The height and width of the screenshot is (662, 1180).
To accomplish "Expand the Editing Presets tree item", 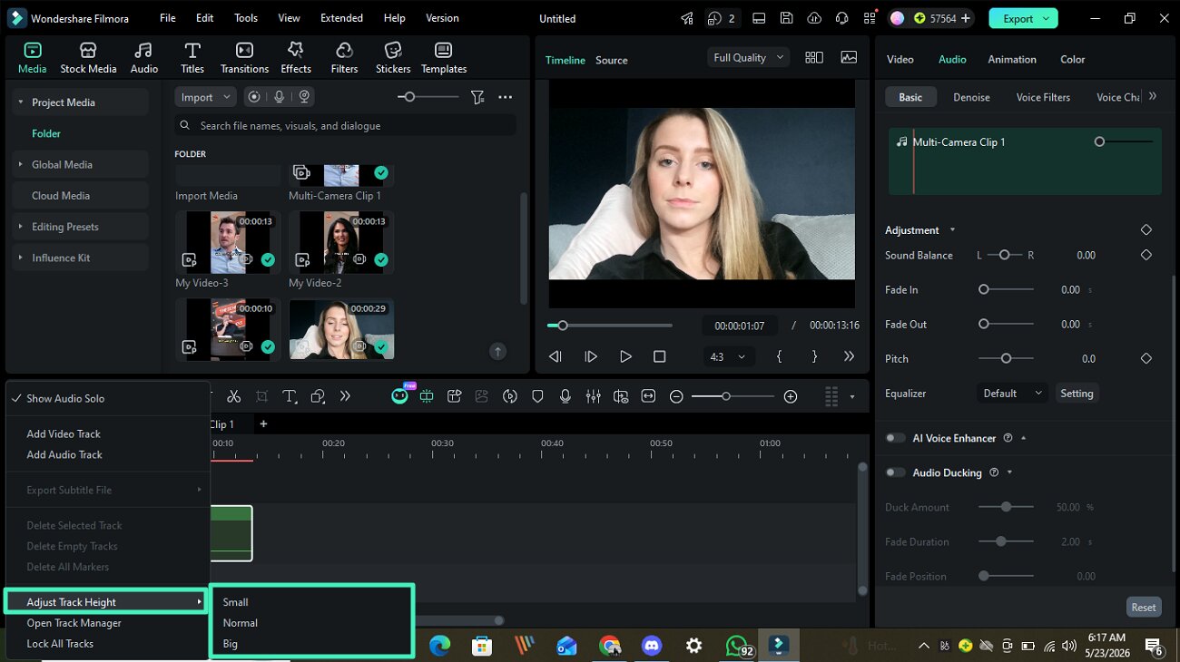I will pos(20,227).
